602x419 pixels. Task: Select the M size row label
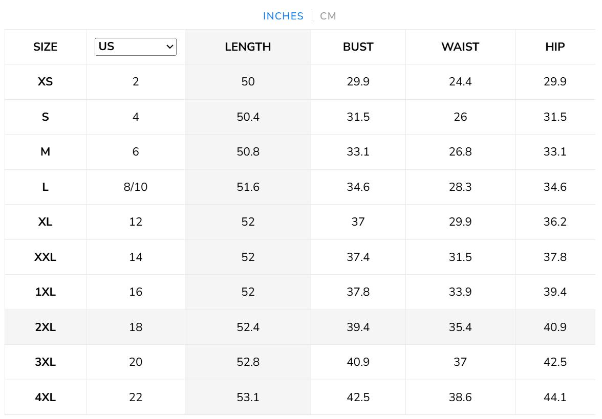pyautogui.click(x=46, y=152)
